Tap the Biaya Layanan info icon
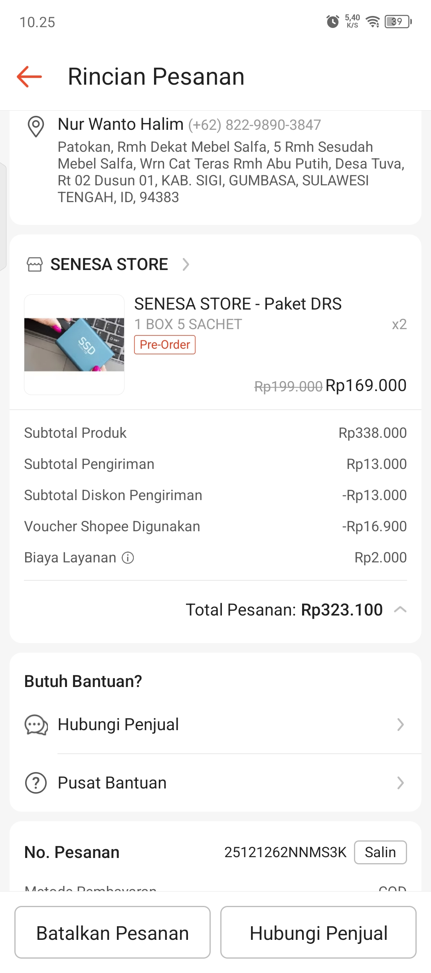431x973 pixels. (128, 558)
